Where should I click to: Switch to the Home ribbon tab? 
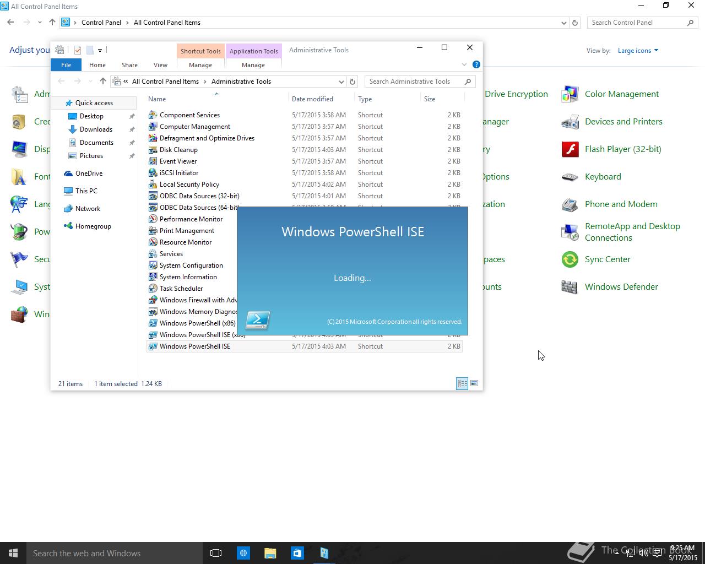click(x=97, y=65)
